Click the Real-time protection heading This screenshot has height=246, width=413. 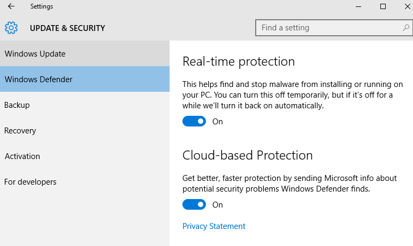point(239,62)
